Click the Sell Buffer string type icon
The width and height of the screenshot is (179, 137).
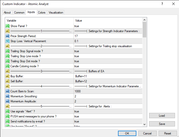7,81
